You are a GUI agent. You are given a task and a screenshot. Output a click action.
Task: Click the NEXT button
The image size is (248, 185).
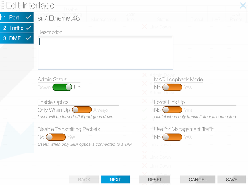pyautogui.click(x=115, y=179)
